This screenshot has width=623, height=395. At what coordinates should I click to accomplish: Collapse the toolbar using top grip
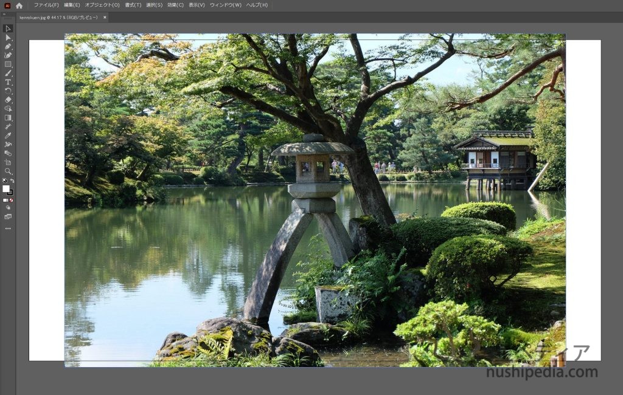pyautogui.click(x=4, y=15)
